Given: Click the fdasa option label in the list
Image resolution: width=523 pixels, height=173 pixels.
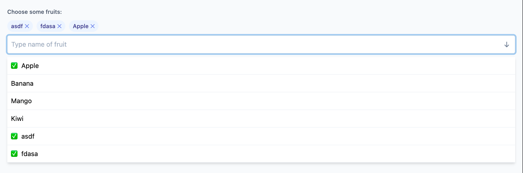Looking at the screenshot, I should [x=30, y=154].
